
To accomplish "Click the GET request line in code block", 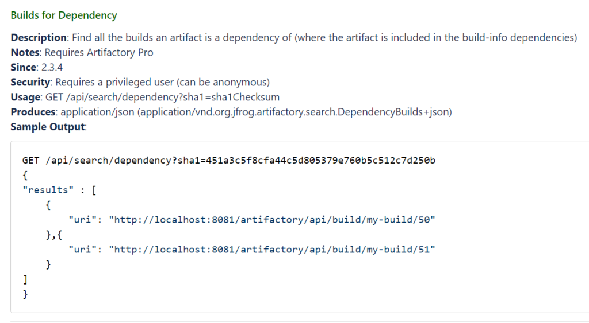I will (228, 161).
